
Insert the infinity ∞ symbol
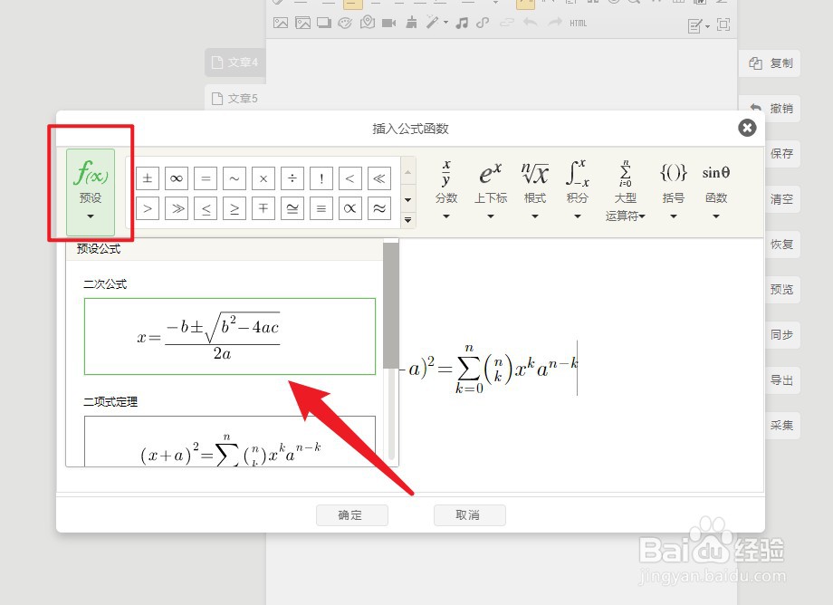pos(177,178)
